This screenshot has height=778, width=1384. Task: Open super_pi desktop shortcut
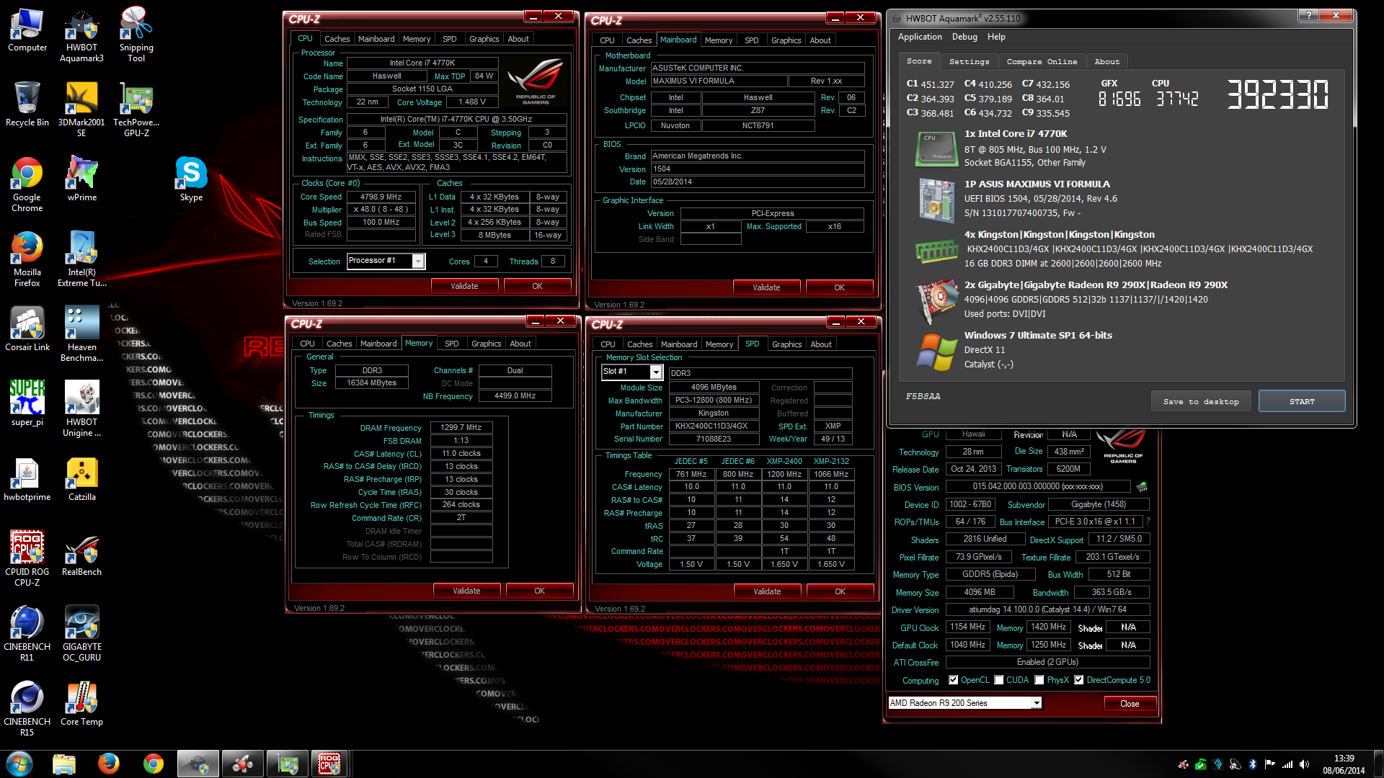click(27, 403)
